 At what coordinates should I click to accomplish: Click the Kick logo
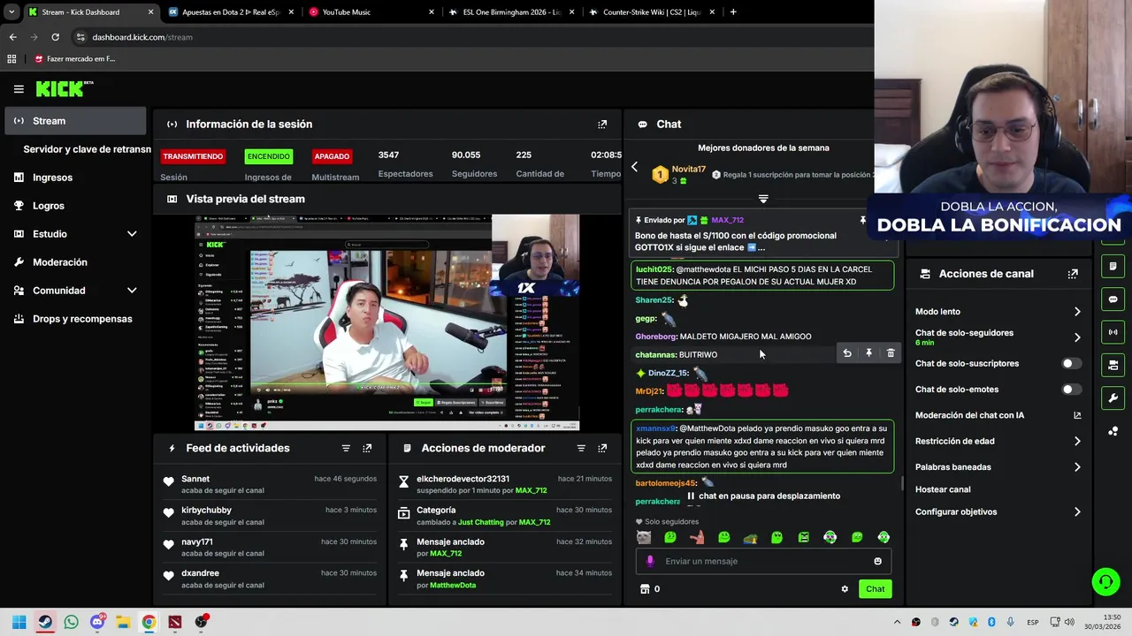click(x=64, y=88)
